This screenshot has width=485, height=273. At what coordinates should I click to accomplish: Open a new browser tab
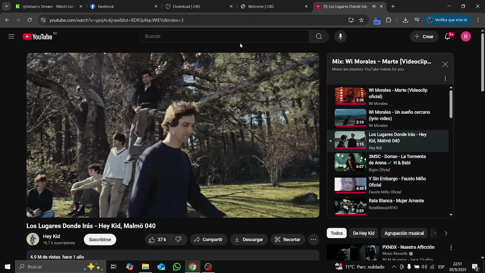(x=393, y=6)
